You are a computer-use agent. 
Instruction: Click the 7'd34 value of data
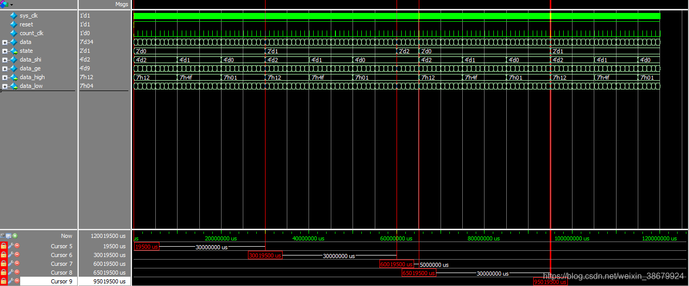pos(86,42)
